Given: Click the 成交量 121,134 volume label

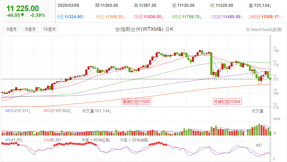Looking at the screenshot, I should 97,111.
